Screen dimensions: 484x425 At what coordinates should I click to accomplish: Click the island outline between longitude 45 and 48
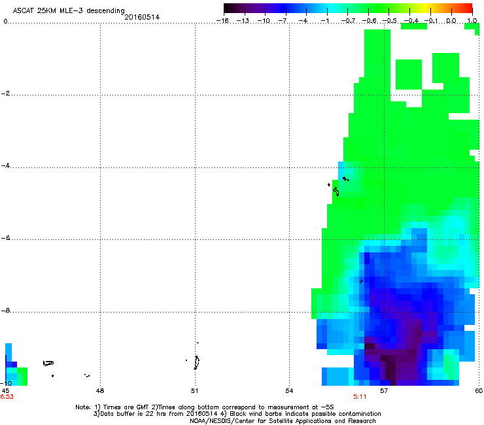coord(48,364)
